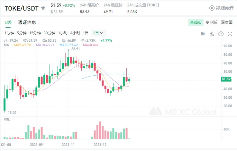The height and width of the screenshot is (151, 237).
Task: Switch to 基础版 basic chart mode
Action: (x=196, y=22)
